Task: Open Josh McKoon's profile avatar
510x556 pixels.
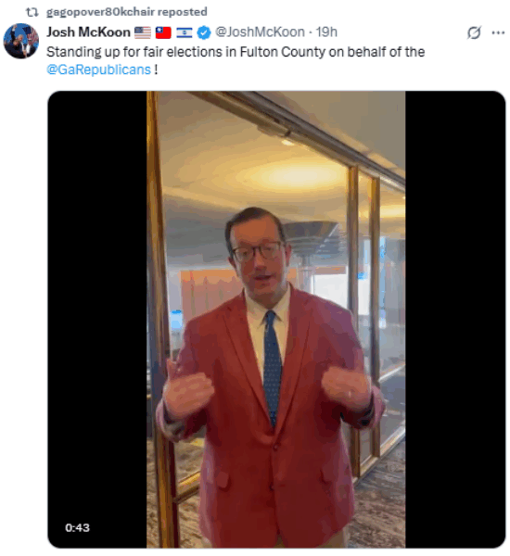Action: (21, 41)
